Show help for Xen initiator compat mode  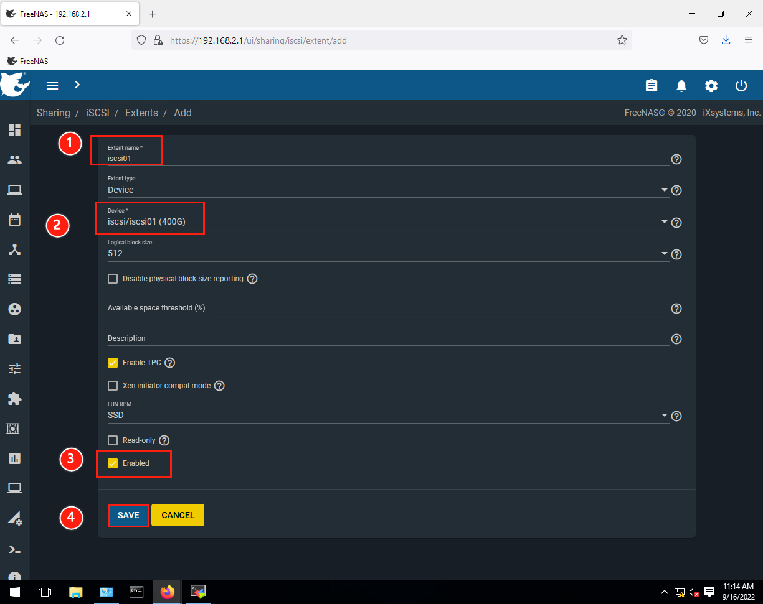219,386
